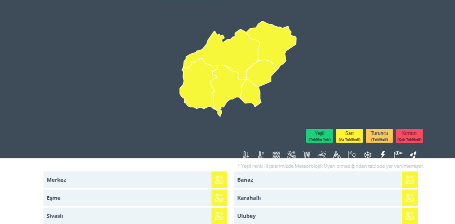Click the yellow warning icon in Banaz row
Screen dimensions: 455x224
(x=410, y=180)
